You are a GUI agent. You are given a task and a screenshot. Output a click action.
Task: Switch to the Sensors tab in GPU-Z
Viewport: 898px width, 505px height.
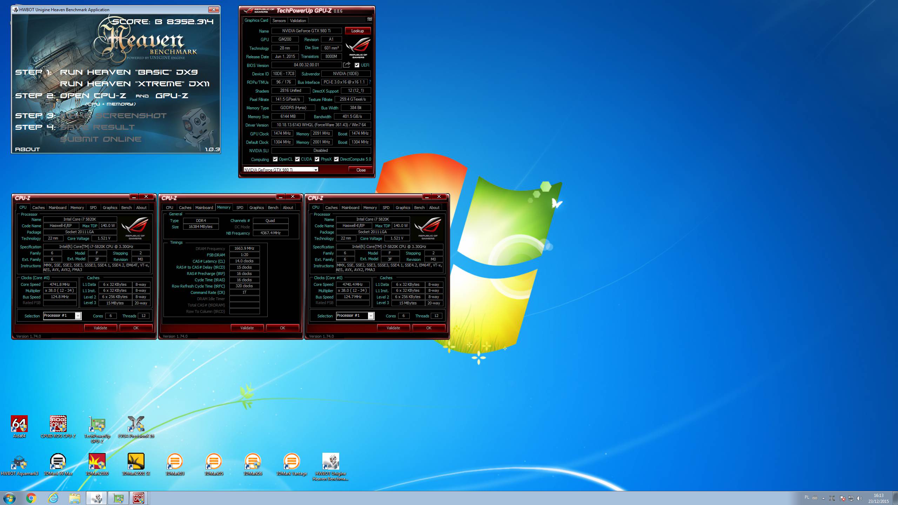click(279, 21)
